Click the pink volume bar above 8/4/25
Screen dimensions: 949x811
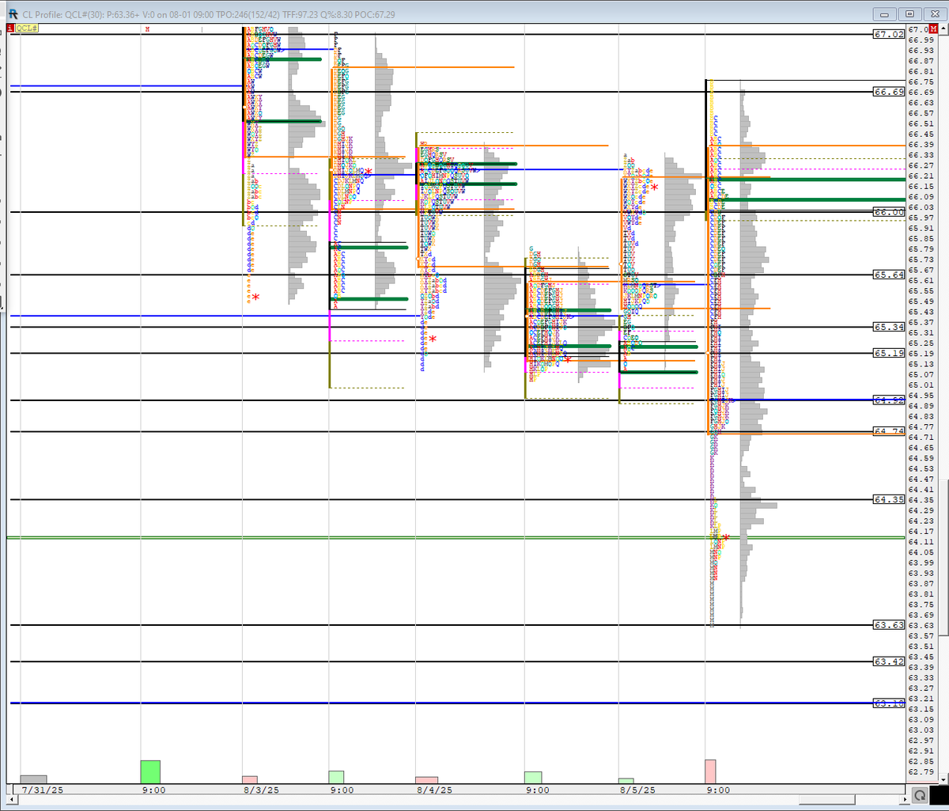tap(427, 780)
